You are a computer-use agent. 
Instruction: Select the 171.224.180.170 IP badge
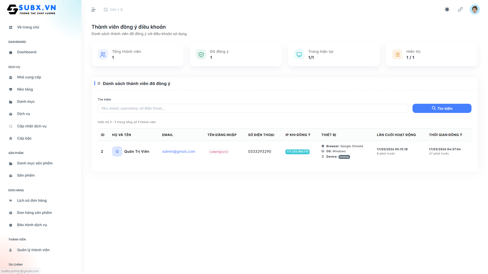pyautogui.click(x=297, y=152)
